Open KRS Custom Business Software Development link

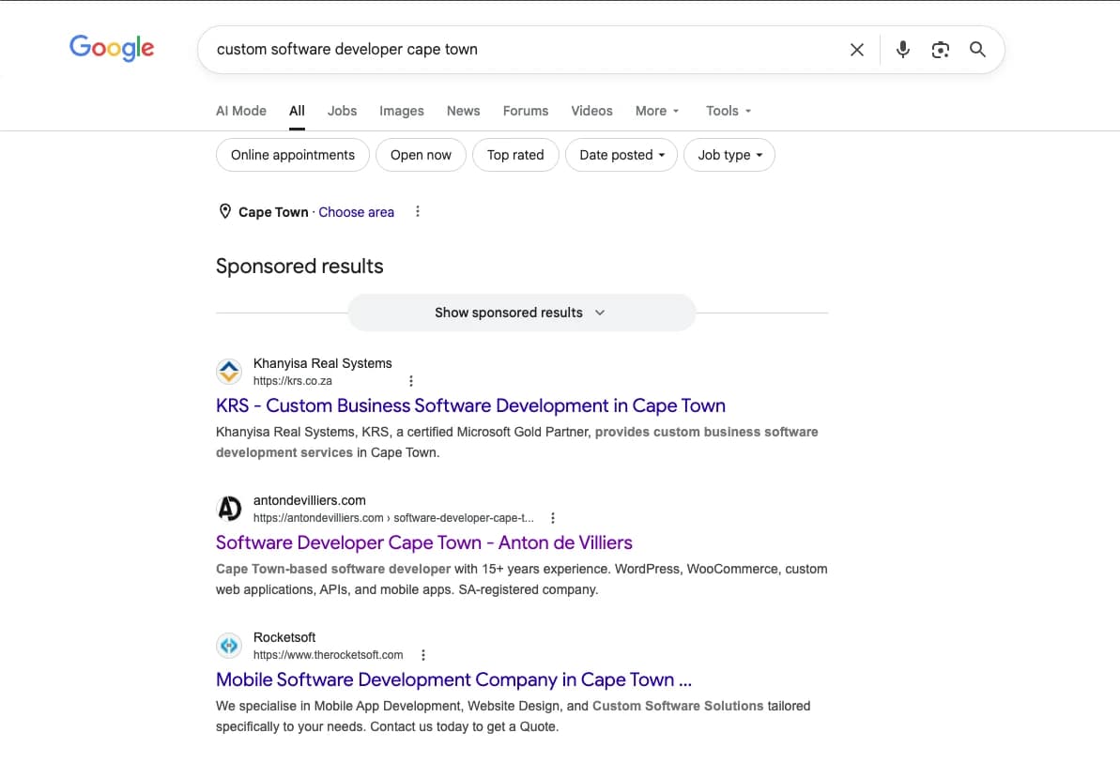(470, 405)
